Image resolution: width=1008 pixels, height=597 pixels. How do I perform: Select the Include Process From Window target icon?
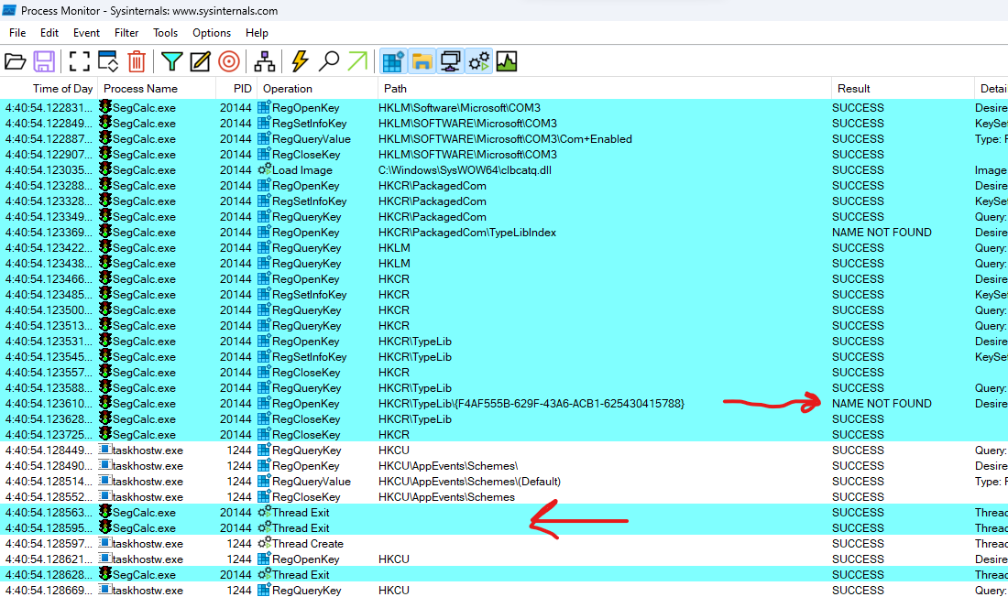tap(229, 61)
